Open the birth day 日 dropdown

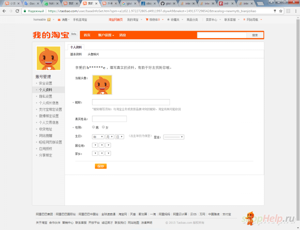(119, 137)
